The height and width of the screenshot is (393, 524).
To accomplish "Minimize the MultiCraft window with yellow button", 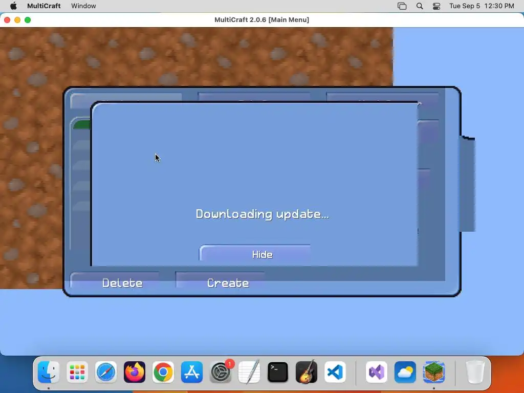I will (17, 20).
